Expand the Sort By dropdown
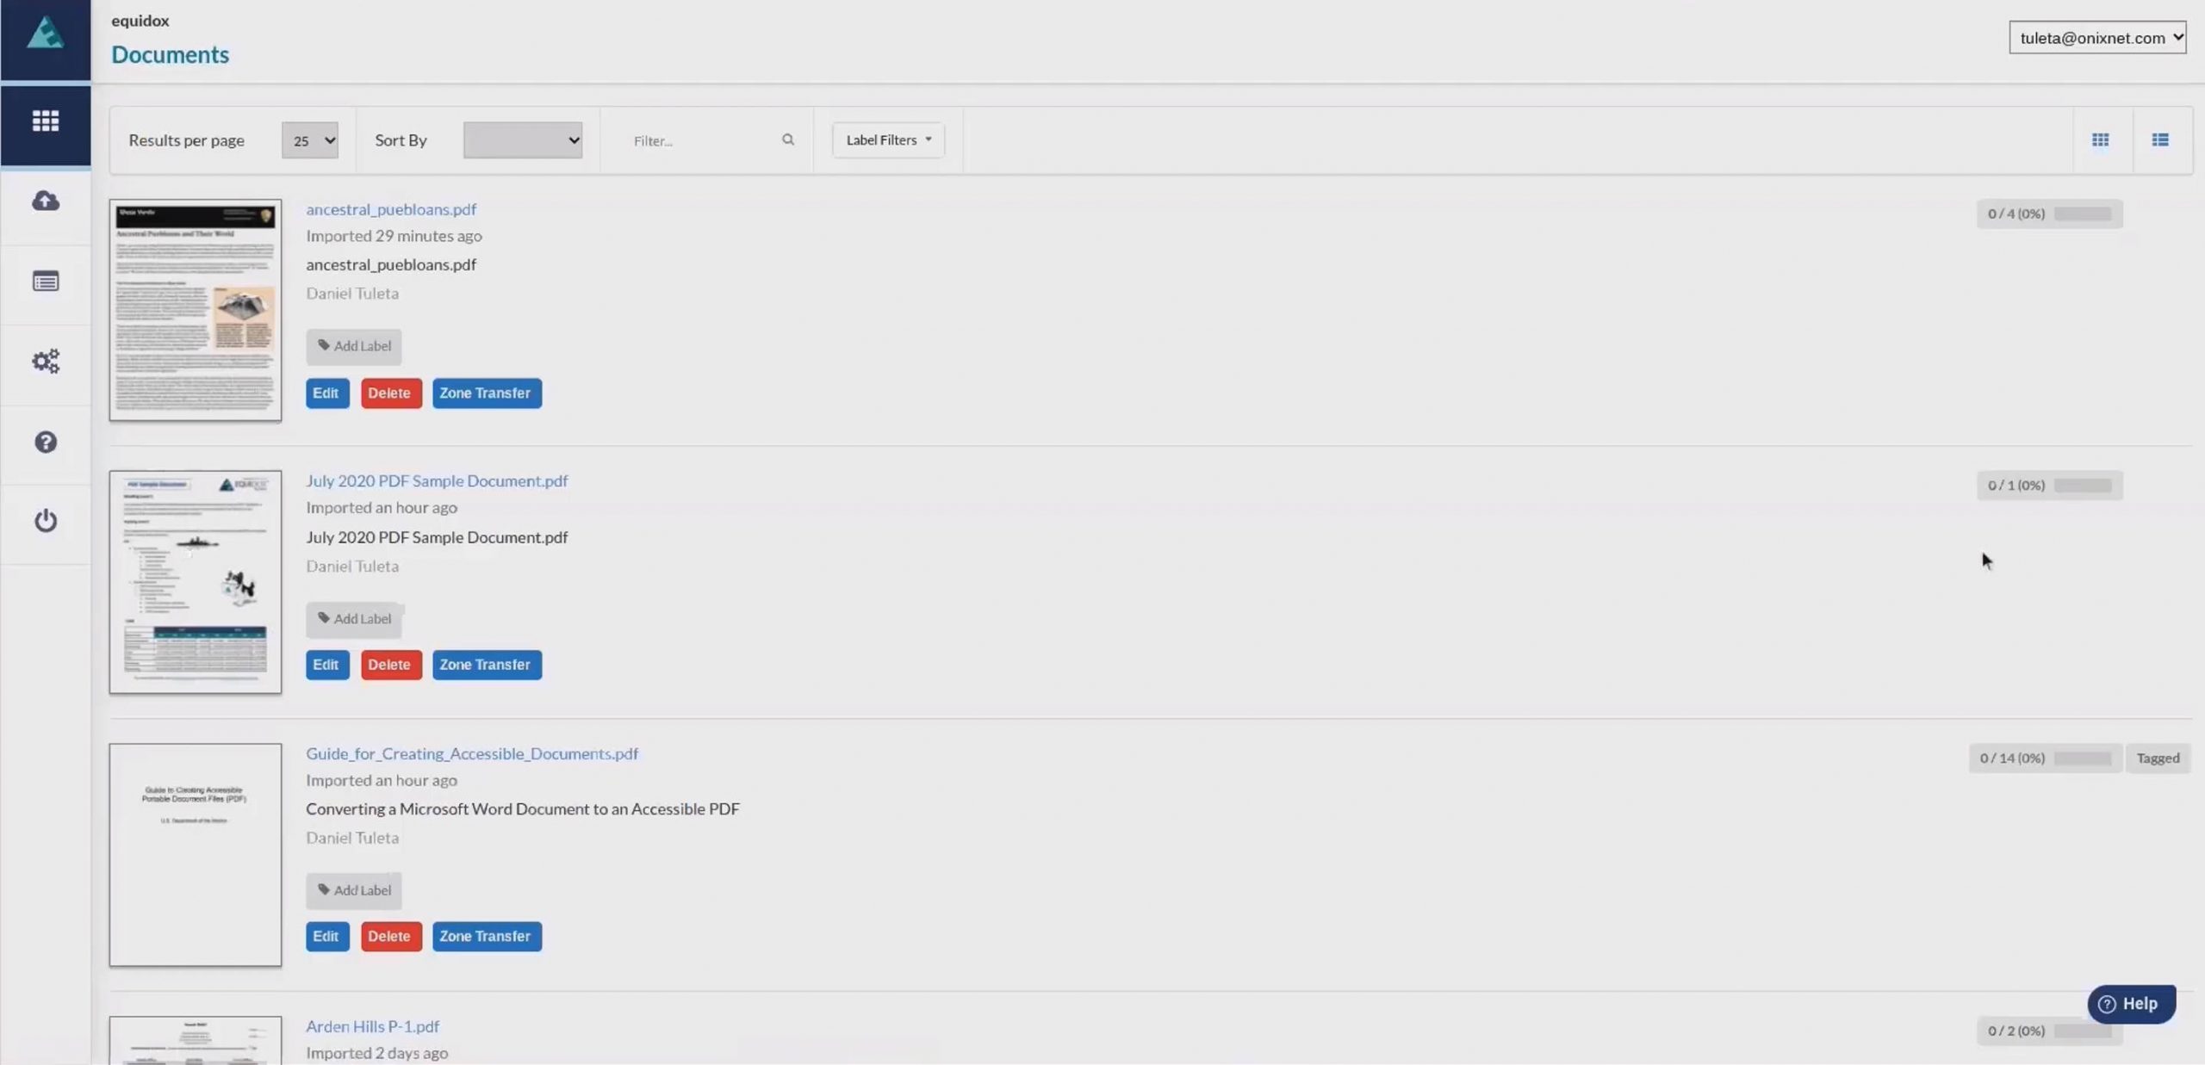 click(521, 139)
